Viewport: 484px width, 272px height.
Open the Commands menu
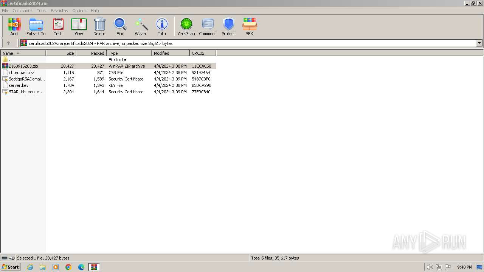coord(22,11)
